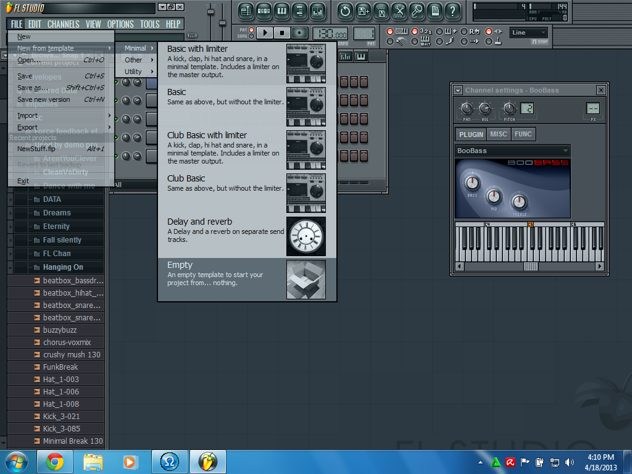Open the BooBass plugin selector dropdown
This screenshot has height=474, width=632.
[513, 151]
